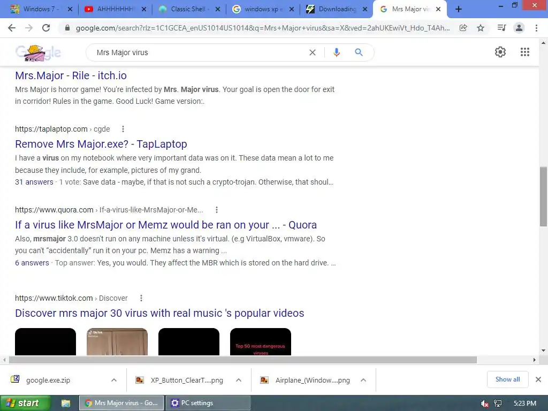Open the Chrome profile avatar

pyautogui.click(x=519, y=28)
